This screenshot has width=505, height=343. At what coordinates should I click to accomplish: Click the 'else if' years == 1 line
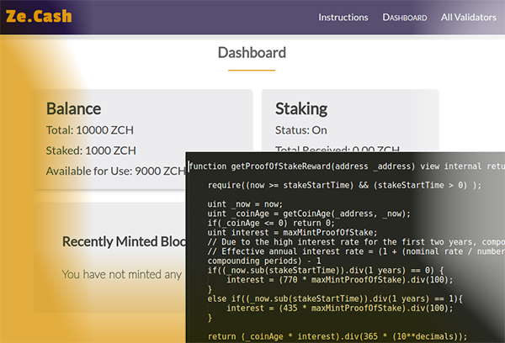click(x=335, y=298)
